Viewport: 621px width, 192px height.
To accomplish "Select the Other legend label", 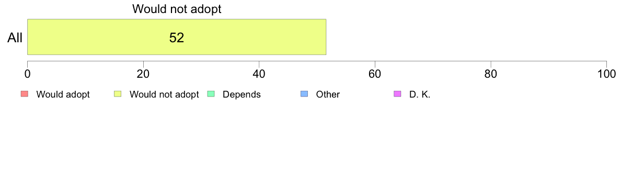I will pyautogui.click(x=328, y=94).
